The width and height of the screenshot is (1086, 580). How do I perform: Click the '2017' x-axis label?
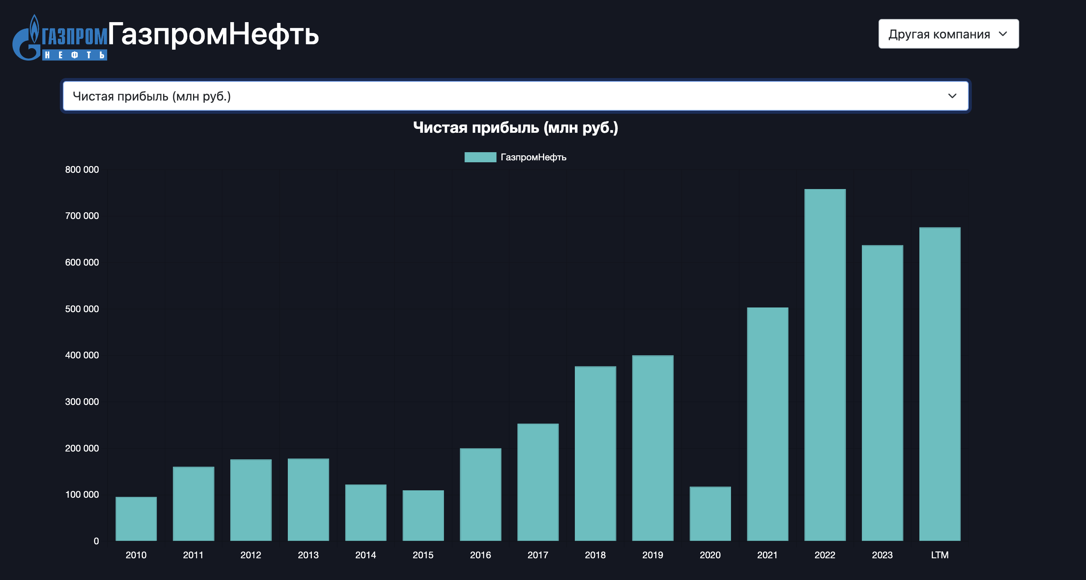coord(538,555)
